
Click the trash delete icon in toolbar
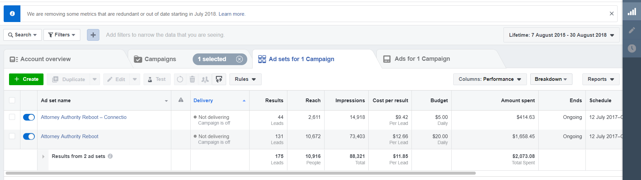pos(192,79)
